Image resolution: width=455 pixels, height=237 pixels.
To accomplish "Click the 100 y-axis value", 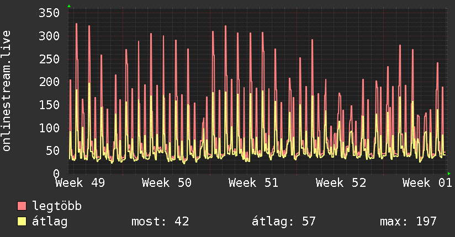I will coord(49,128).
